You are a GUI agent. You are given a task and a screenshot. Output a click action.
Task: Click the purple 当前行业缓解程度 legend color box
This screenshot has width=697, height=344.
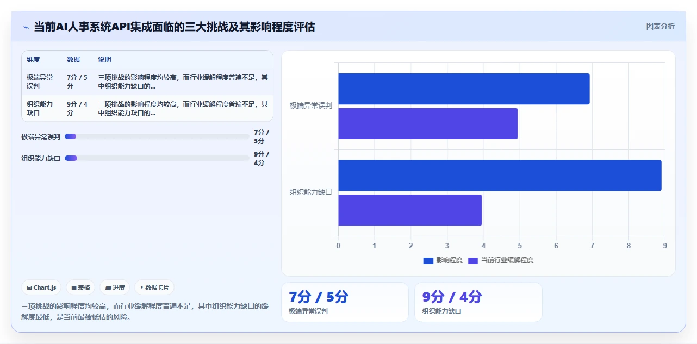tap(473, 260)
